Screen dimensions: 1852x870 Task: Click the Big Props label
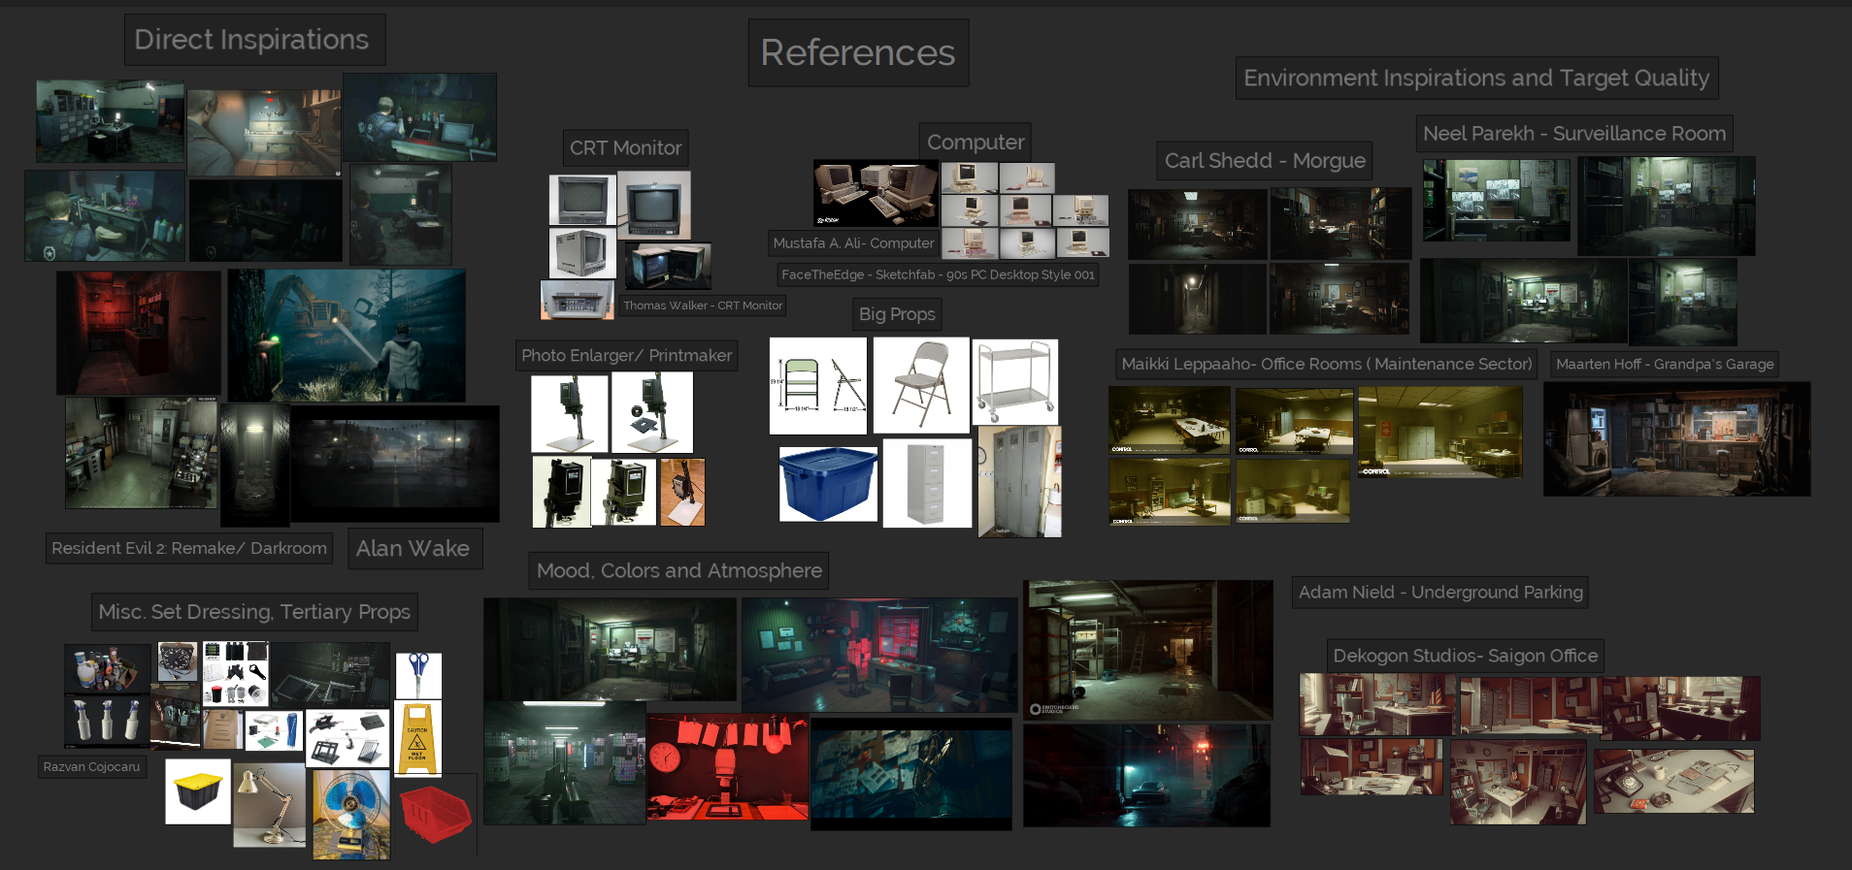[897, 314]
